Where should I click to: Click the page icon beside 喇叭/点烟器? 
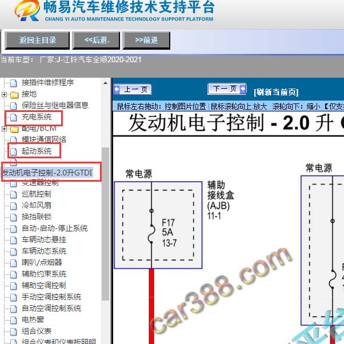[x=14, y=263]
